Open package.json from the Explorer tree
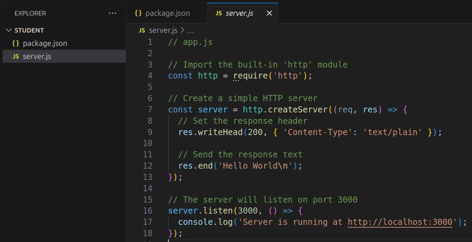This screenshot has width=472, height=242. coord(45,44)
